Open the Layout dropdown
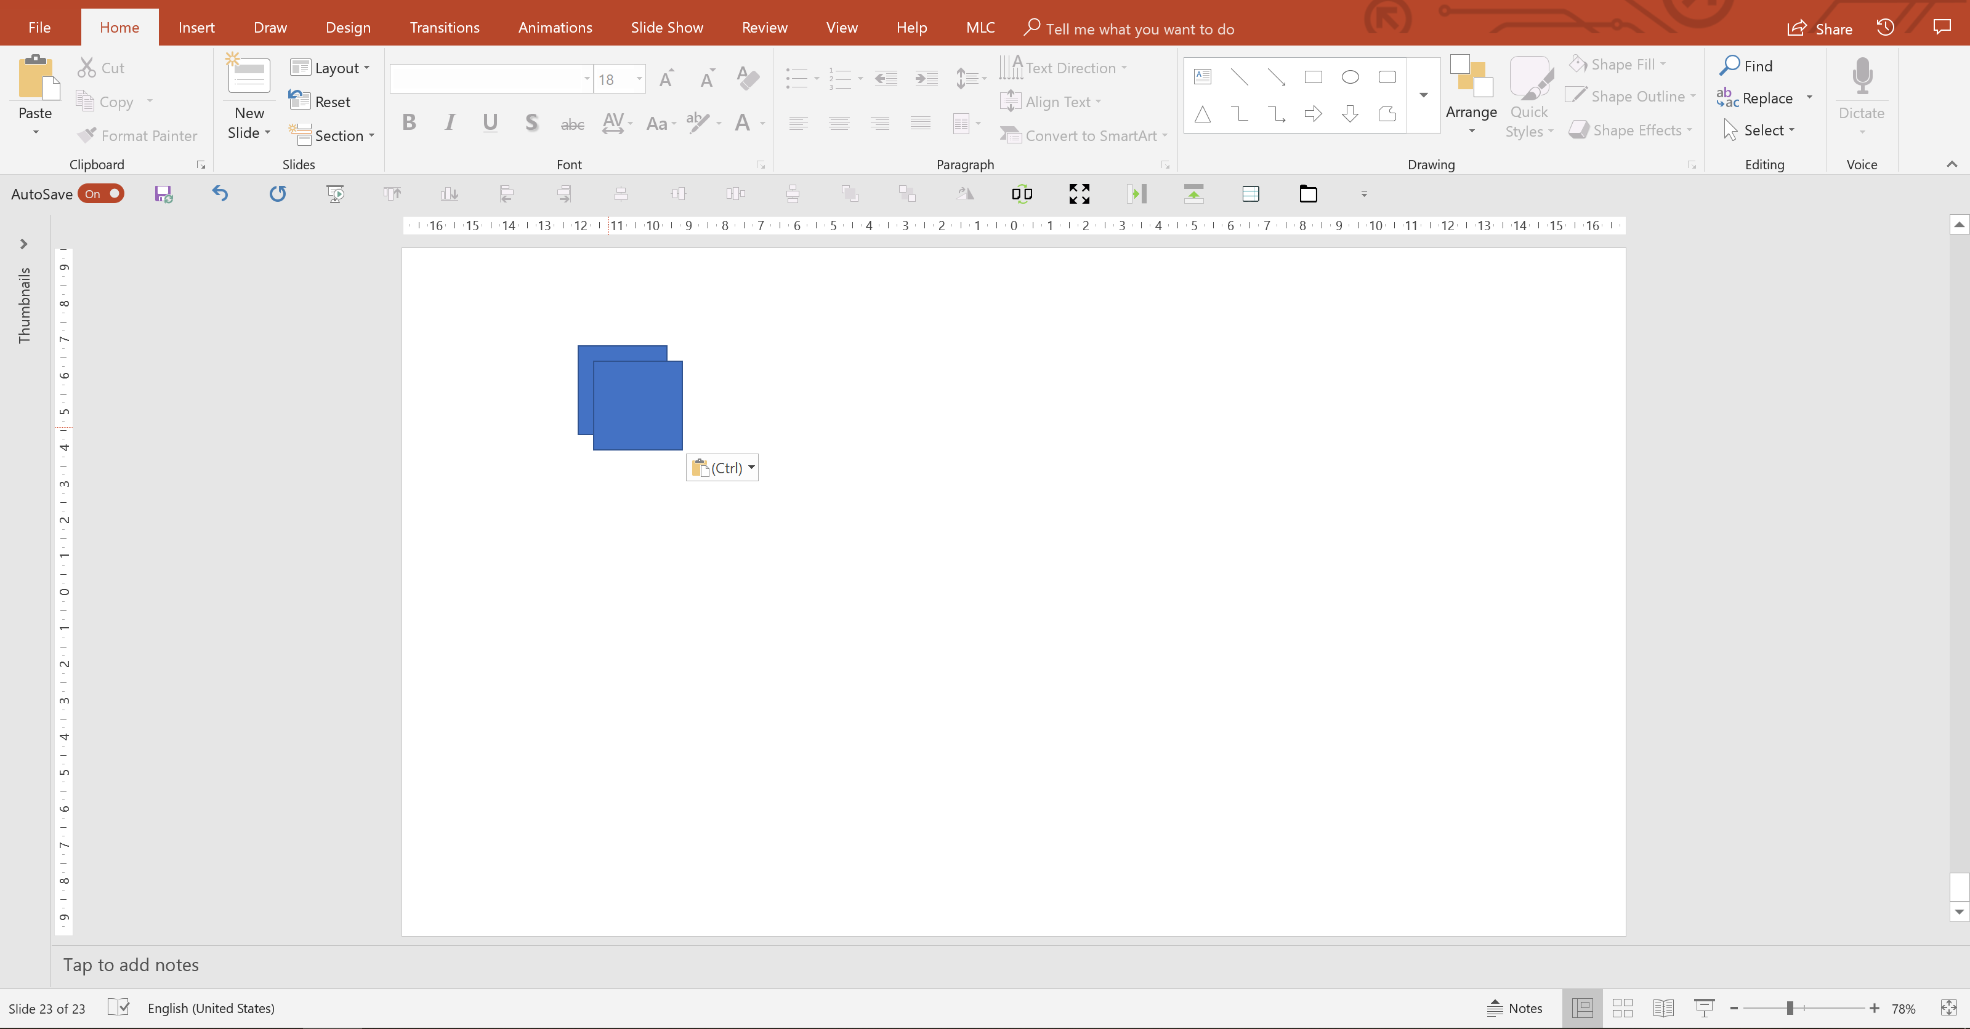Image resolution: width=1970 pixels, height=1029 pixels. (x=330, y=68)
